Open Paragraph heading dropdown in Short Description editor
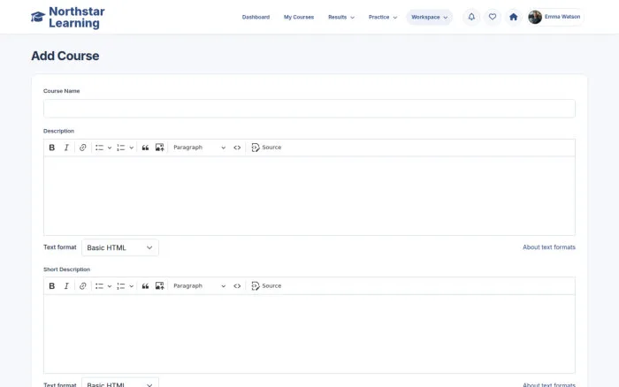This screenshot has width=619, height=387. click(x=199, y=286)
